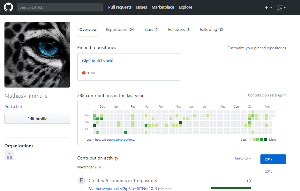Expand the Contribution settings dropdown
This screenshot has height=191, width=300.
click(x=267, y=95)
